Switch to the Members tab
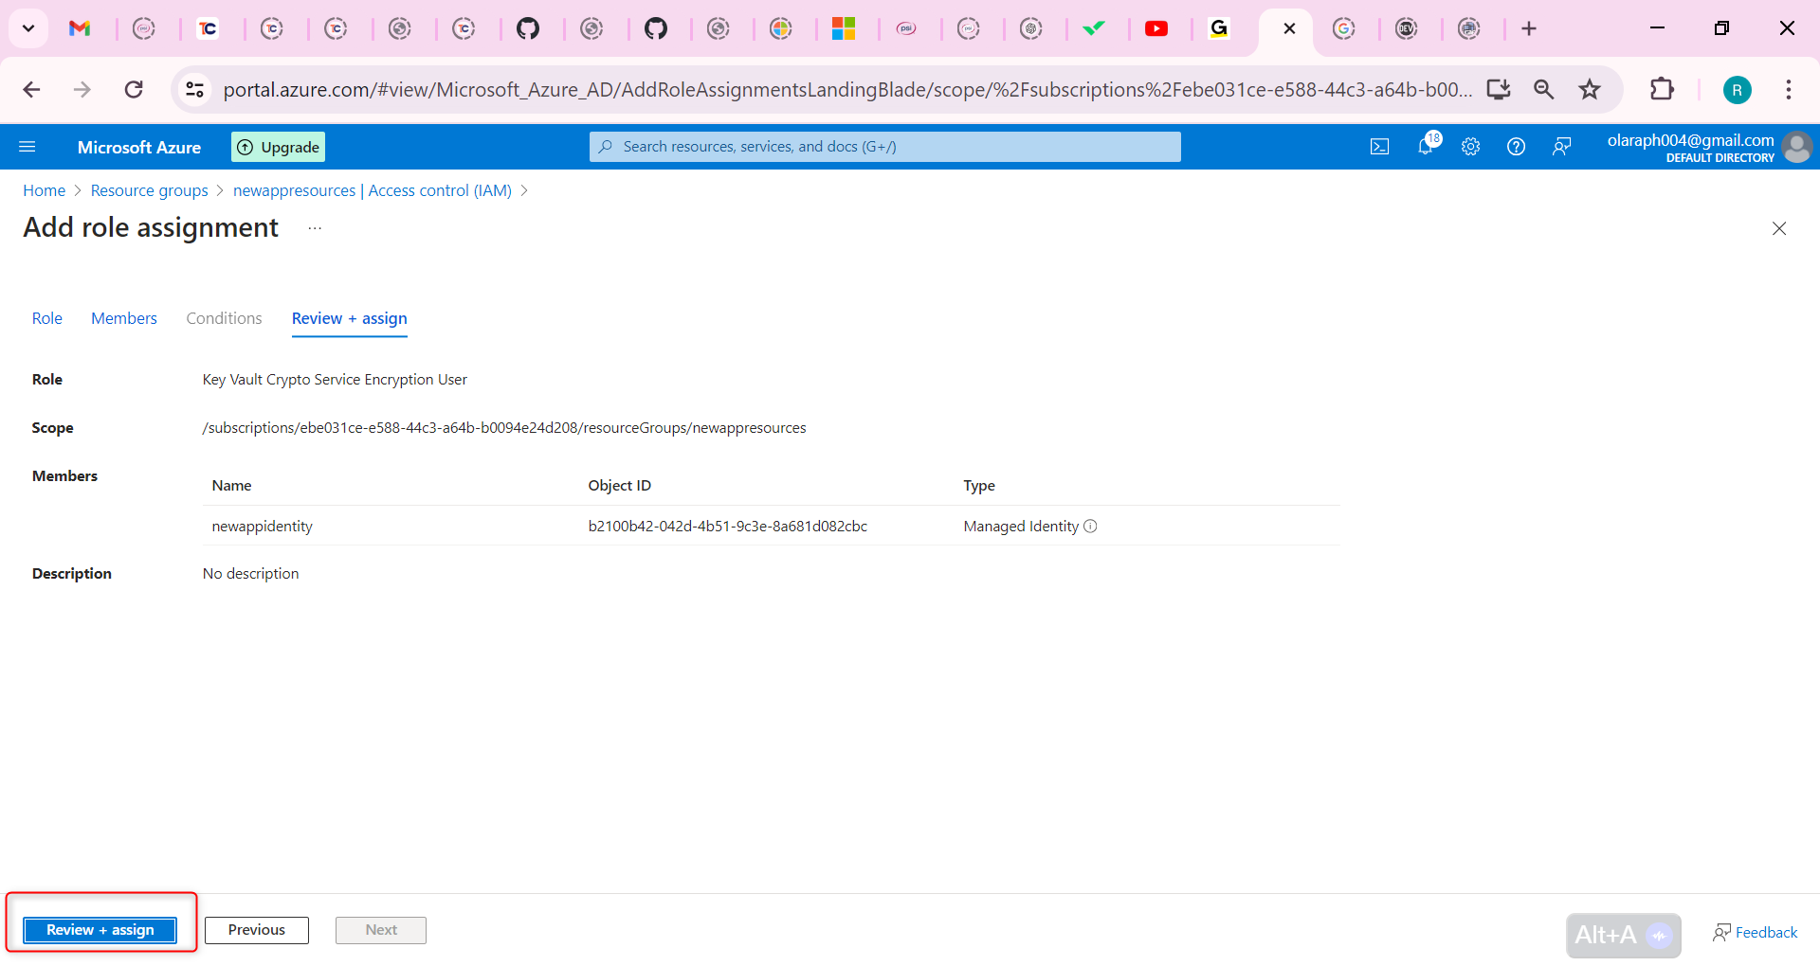The height and width of the screenshot is (966, 1820). (123, 318)
